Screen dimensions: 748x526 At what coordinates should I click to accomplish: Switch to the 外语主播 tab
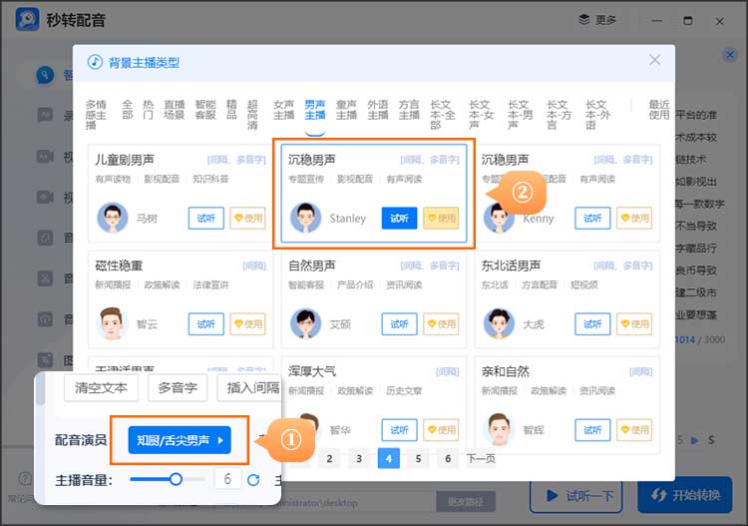pyautogui.click(x=378, y=110)
